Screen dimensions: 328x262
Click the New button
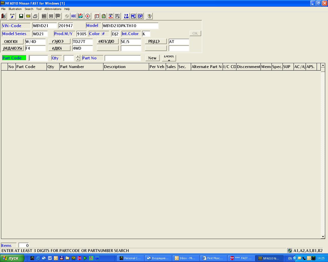click(x=152, y=58)
